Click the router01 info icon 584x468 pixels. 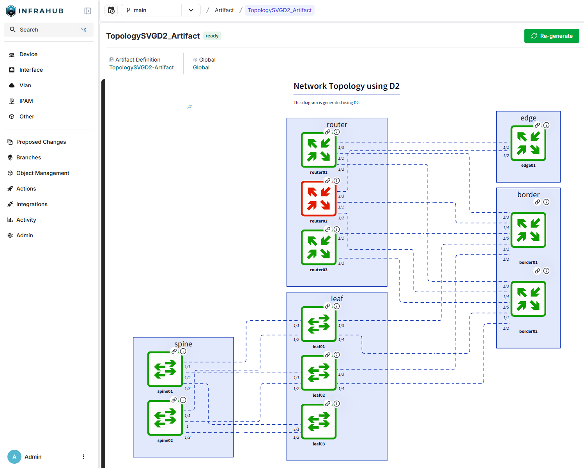[x=337, y=132]
